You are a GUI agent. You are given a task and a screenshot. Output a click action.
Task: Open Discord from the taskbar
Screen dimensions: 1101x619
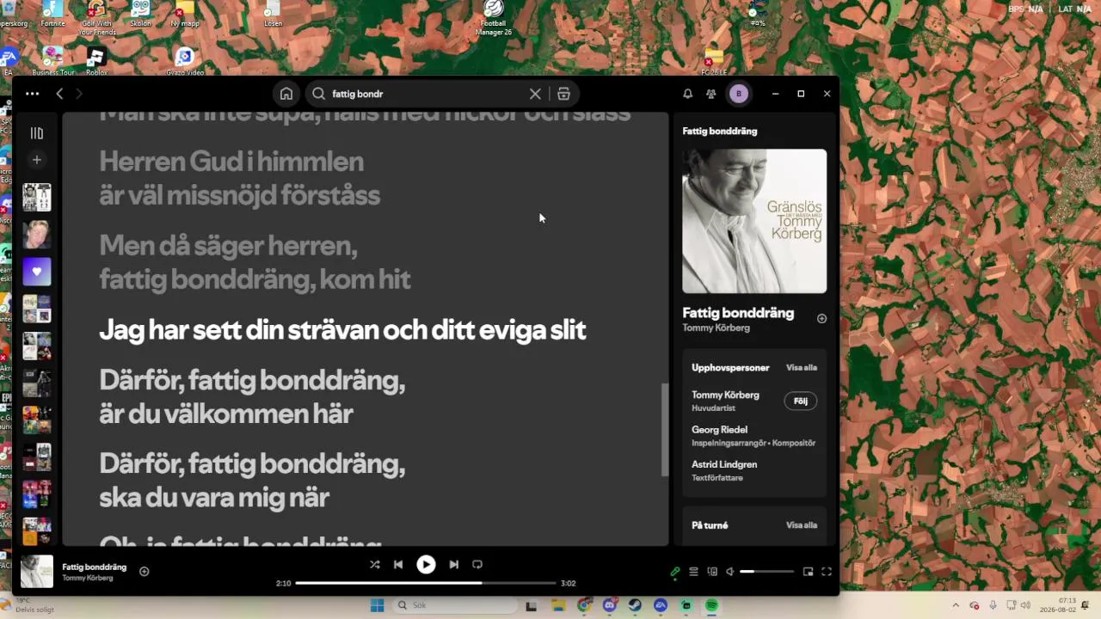click(x=610, y=605)
